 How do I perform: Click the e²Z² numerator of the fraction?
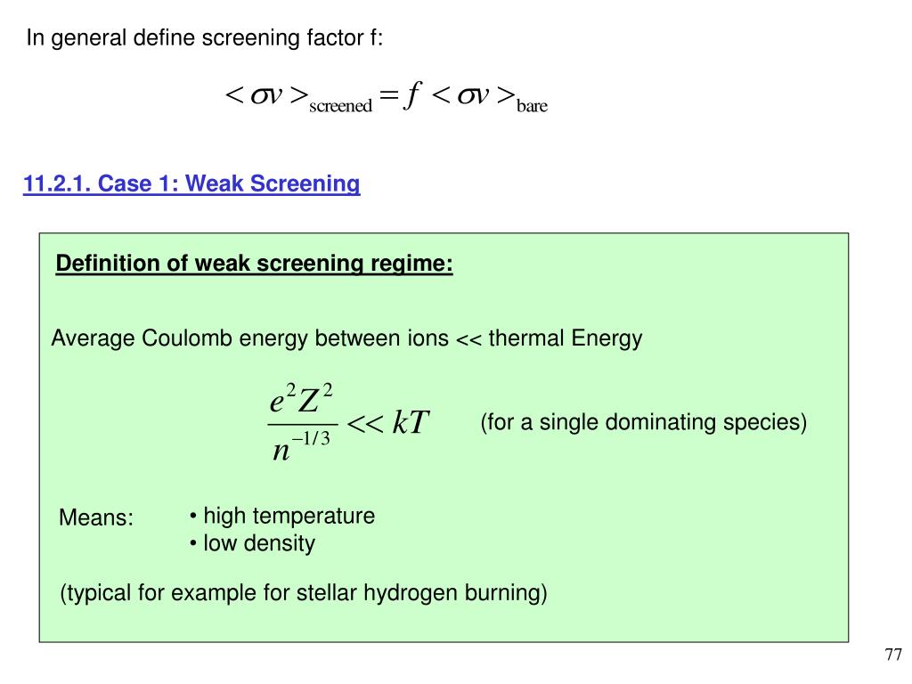(x=301, y=399)
